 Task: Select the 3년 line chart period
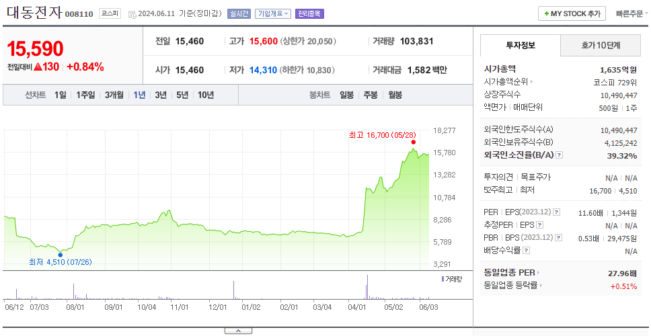161,95
